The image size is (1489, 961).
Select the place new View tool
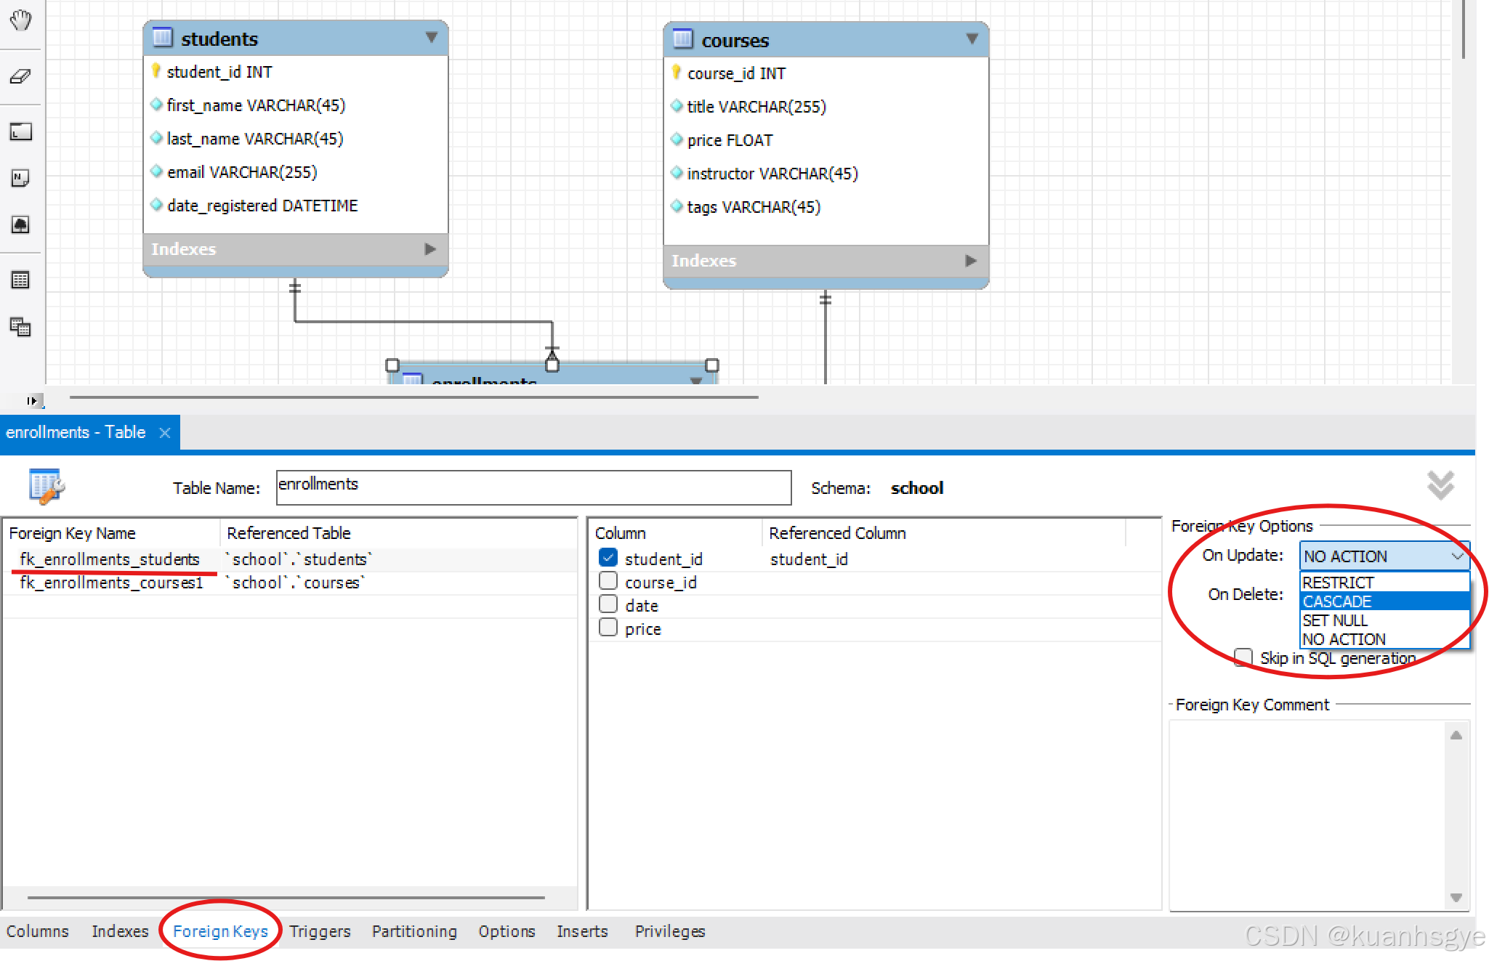(x=20, y=327)
